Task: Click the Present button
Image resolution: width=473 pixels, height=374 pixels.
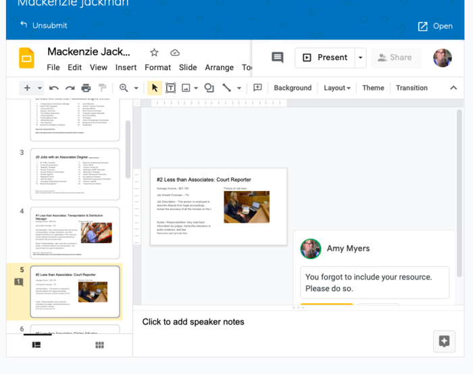Action: (325, 57)
